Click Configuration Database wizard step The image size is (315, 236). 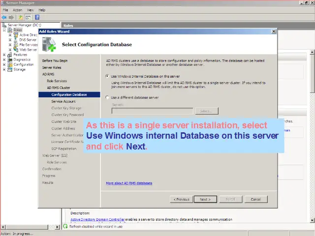pos(69,94)
